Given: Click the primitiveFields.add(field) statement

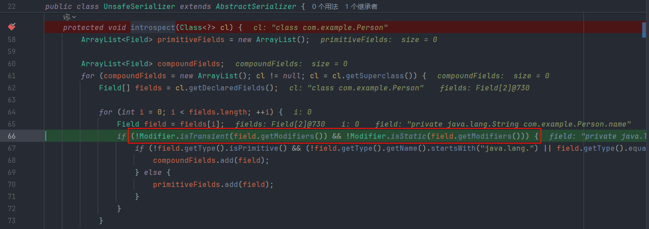Looking at the screenshot, I should pyautogui.click(x=213, y=184).
